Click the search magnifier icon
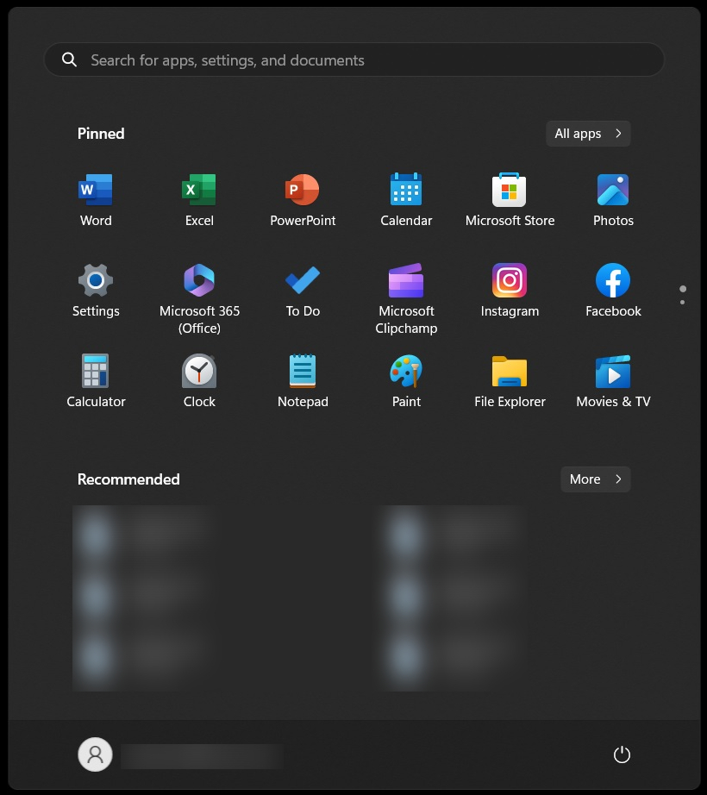Screen dimensions: 707x795 (70, 59)
